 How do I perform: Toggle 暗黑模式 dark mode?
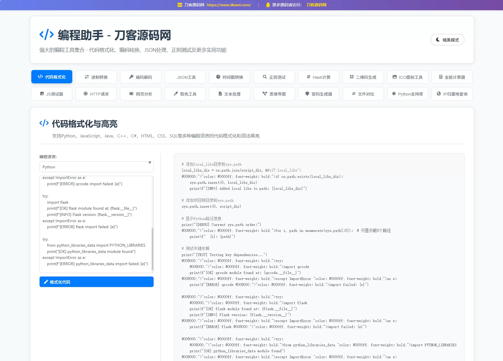pyautogui.click(x=447, y=40)
